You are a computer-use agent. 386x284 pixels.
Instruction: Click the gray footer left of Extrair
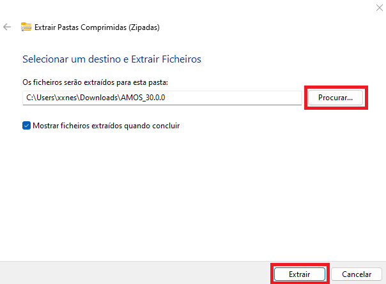point(128,273)
